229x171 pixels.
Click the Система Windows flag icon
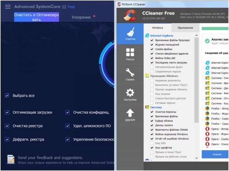147,107
